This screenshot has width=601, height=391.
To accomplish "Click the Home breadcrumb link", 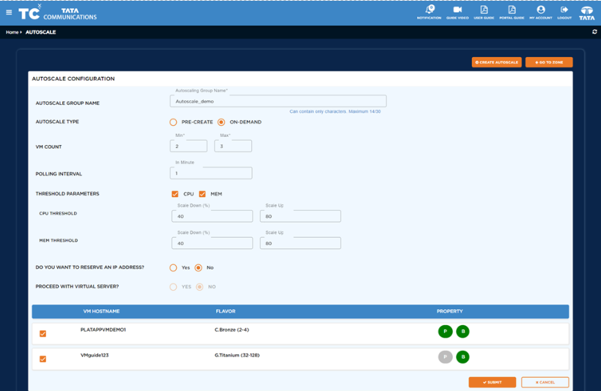I will [x=12, y=32].
